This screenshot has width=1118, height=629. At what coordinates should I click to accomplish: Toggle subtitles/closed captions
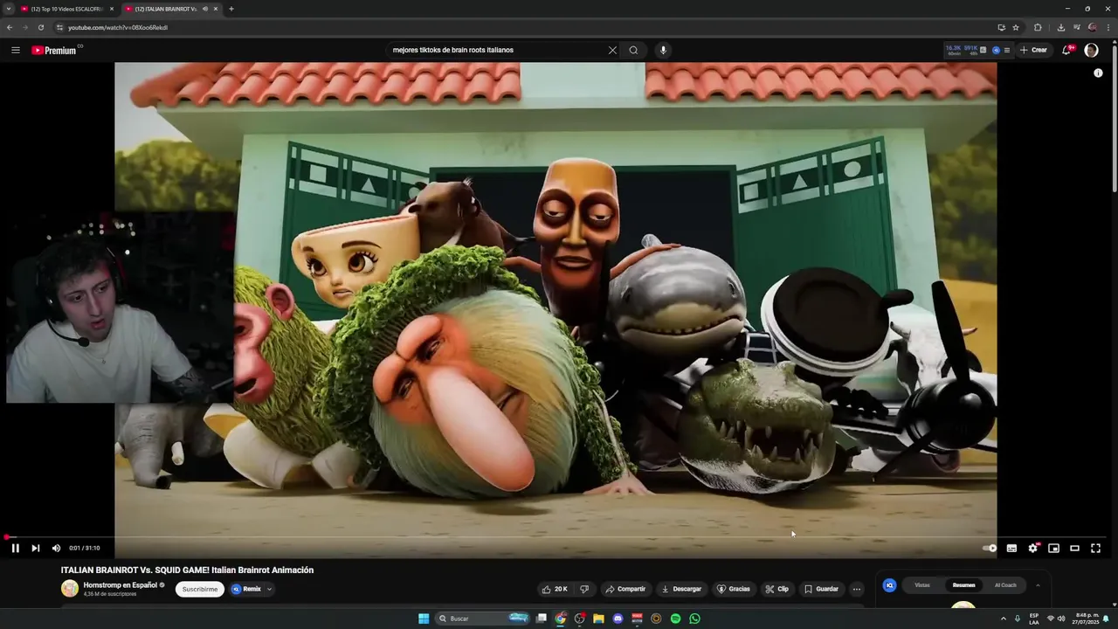pyautogui.click(x=1011, y=548)
